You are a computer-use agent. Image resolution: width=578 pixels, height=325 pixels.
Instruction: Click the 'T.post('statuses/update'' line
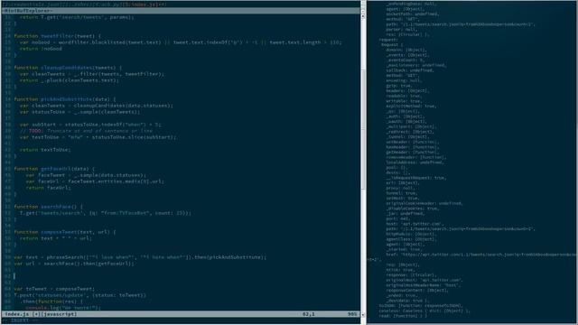80,295
